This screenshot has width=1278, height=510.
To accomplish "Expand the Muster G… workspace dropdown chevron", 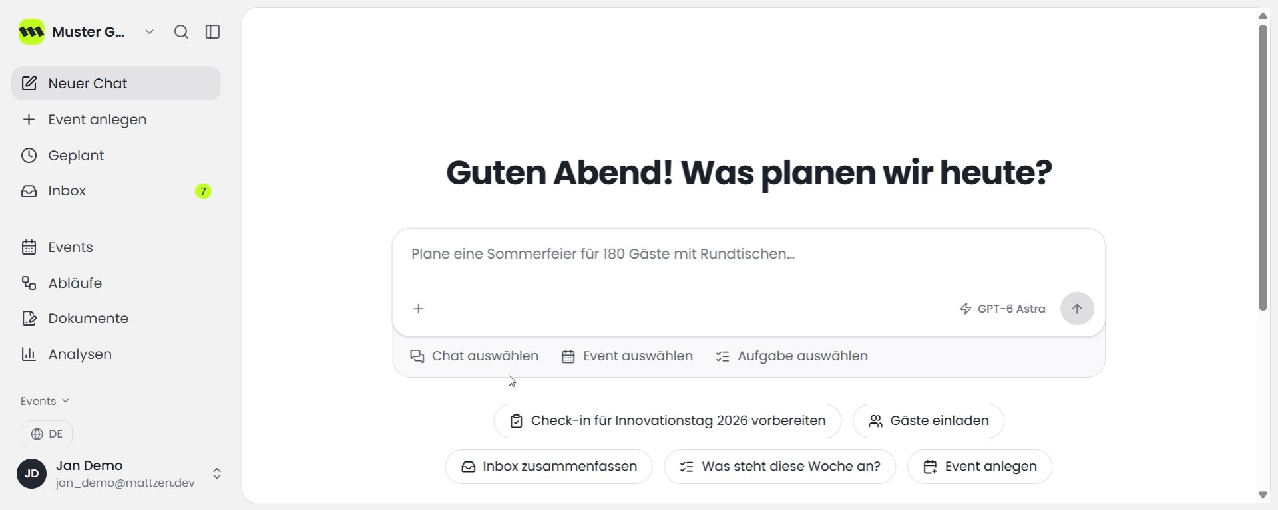I will point(150,32).
